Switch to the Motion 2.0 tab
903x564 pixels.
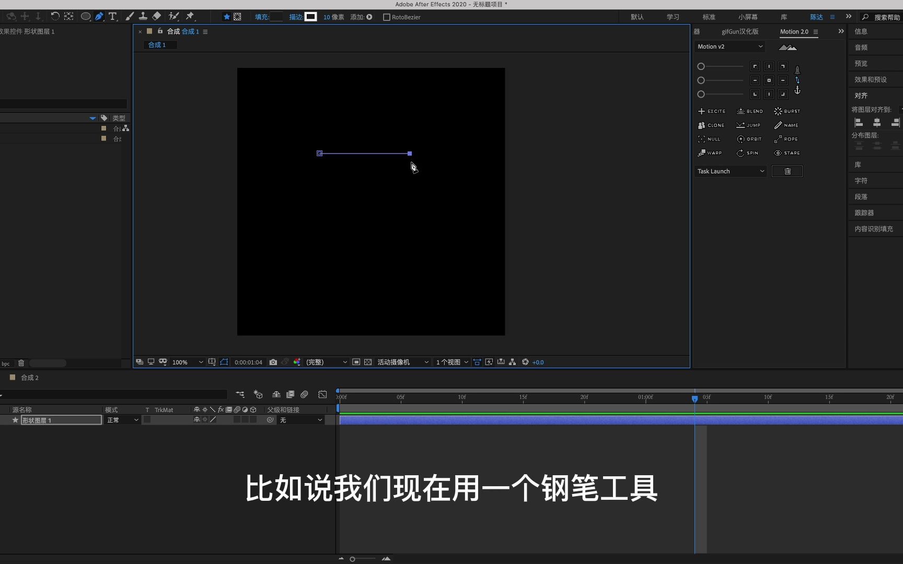[x=793, y=31]
